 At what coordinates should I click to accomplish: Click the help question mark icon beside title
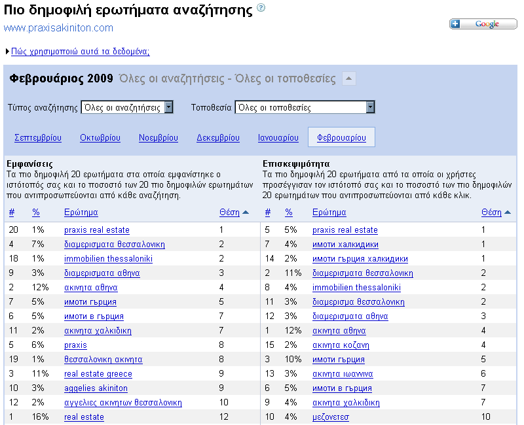[261, 8]
